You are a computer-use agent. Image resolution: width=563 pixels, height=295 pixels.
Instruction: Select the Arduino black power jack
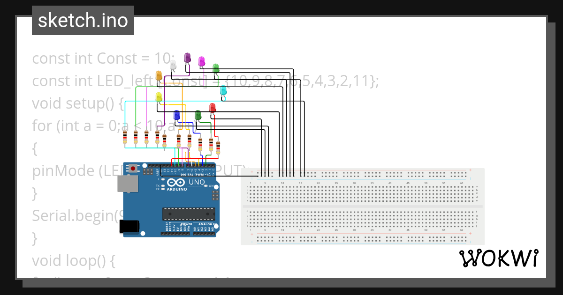(x=130, y=227)
